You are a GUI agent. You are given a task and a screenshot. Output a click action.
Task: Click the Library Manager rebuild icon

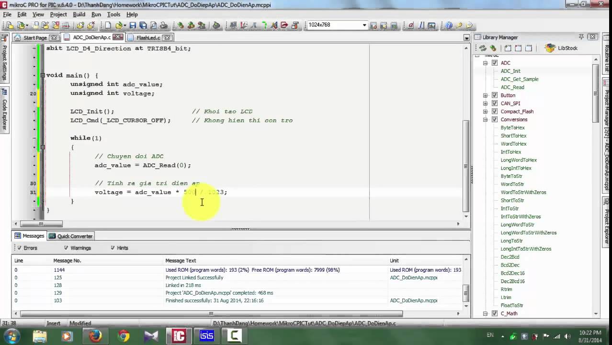(x=493, y=48)
